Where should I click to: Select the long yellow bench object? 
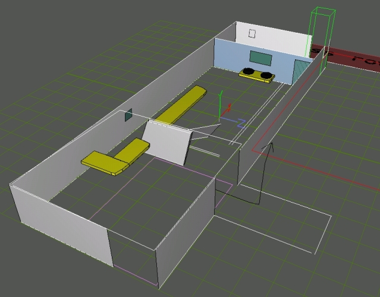tap(181, 105)
